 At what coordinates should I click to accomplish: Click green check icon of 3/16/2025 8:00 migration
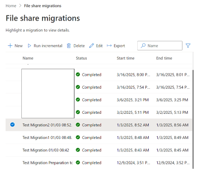point(78,74)
